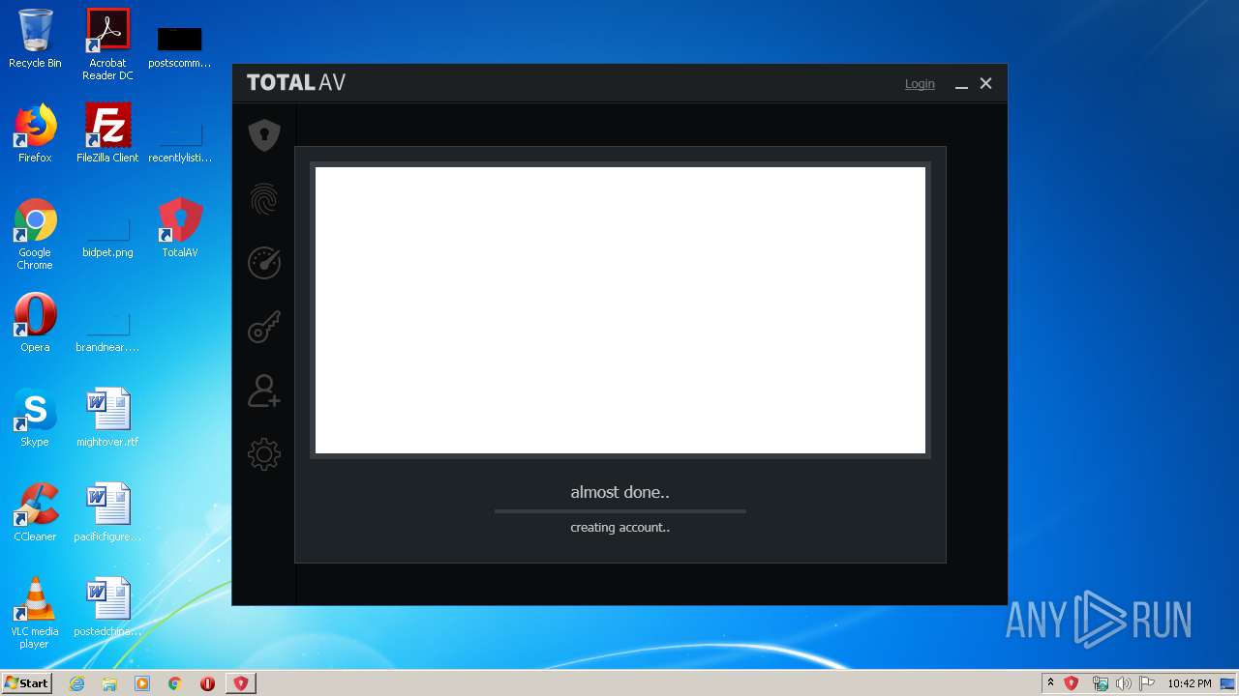Open the Windows Start menu

pos(27,683)
